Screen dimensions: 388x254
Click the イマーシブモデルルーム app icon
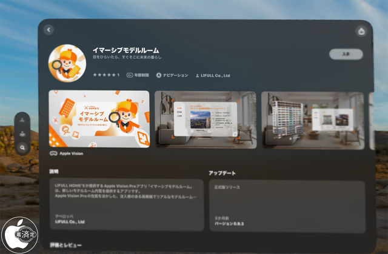tap(67, 62)
